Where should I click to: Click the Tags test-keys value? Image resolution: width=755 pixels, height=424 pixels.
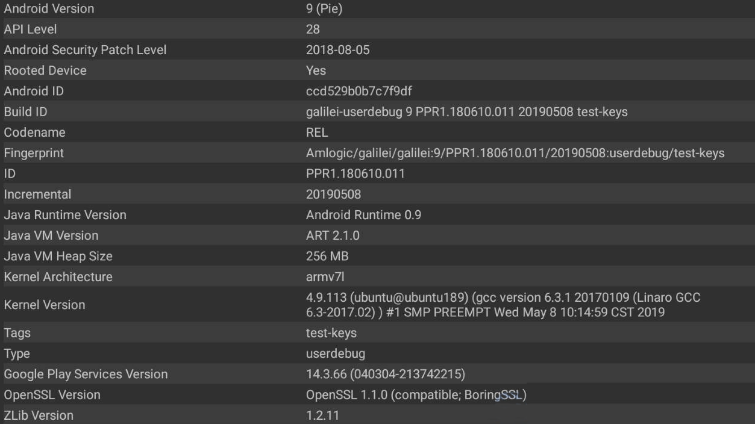click(x=331, y=332)
